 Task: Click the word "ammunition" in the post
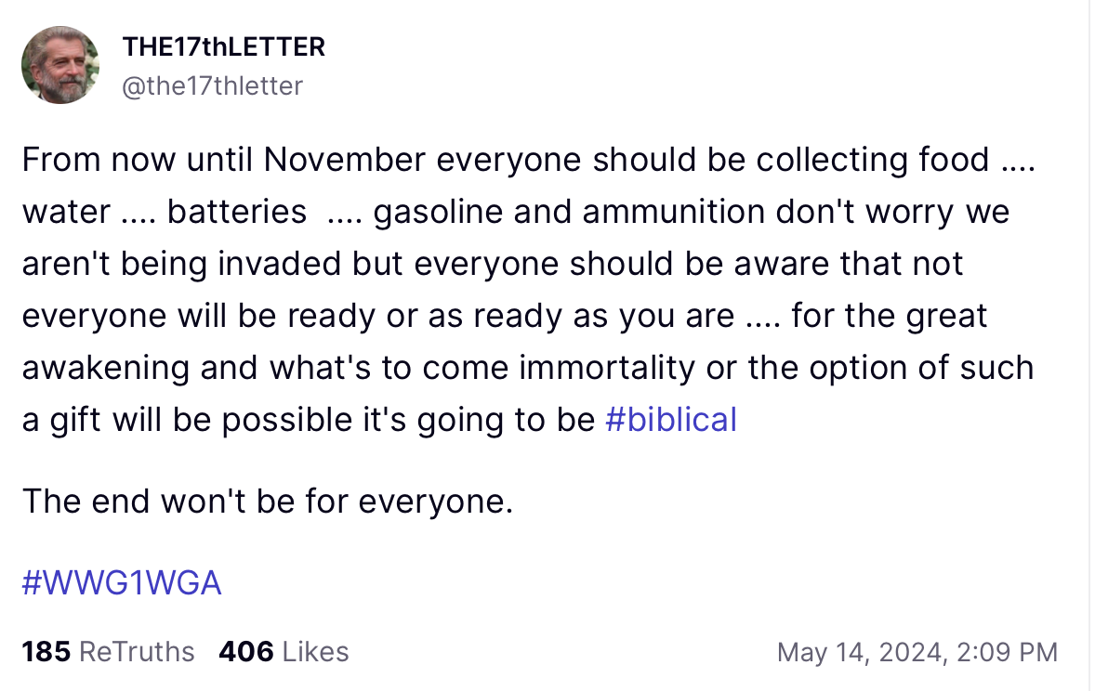tap(656, 212)
